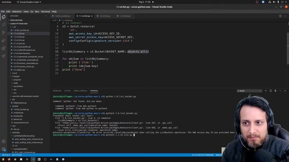
Task: Open the Run and Debug view
Action: point(4,40)
